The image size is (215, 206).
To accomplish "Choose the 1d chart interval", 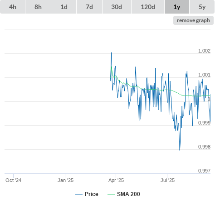I will click(64, 7).
